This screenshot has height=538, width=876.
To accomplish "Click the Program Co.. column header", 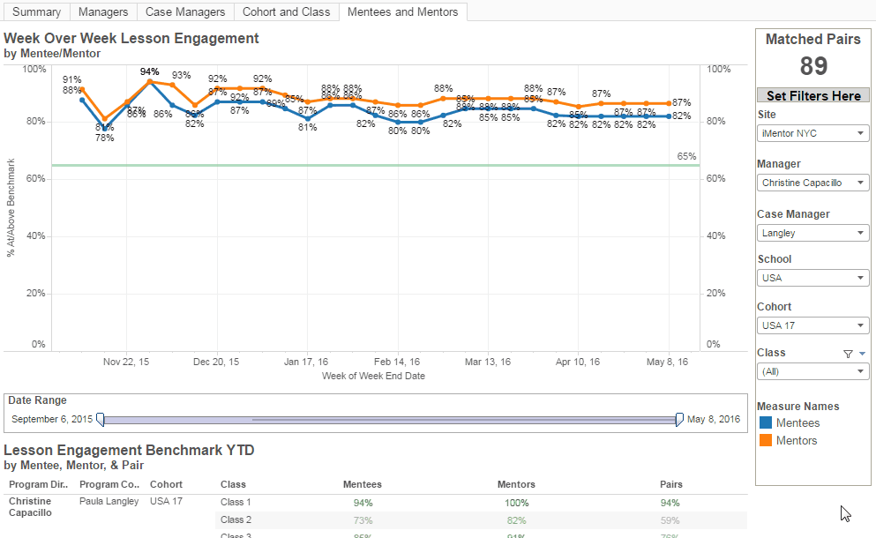I will coord(109,484).
